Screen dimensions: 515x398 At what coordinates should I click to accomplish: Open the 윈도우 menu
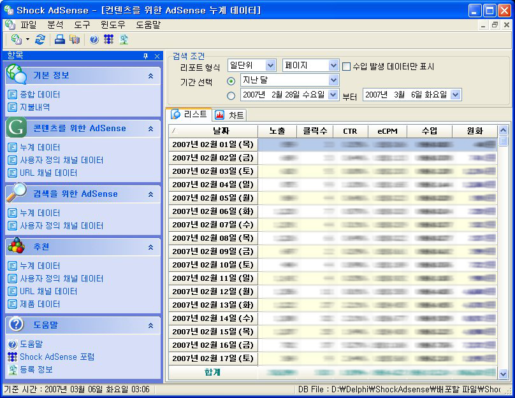[113, 25]
